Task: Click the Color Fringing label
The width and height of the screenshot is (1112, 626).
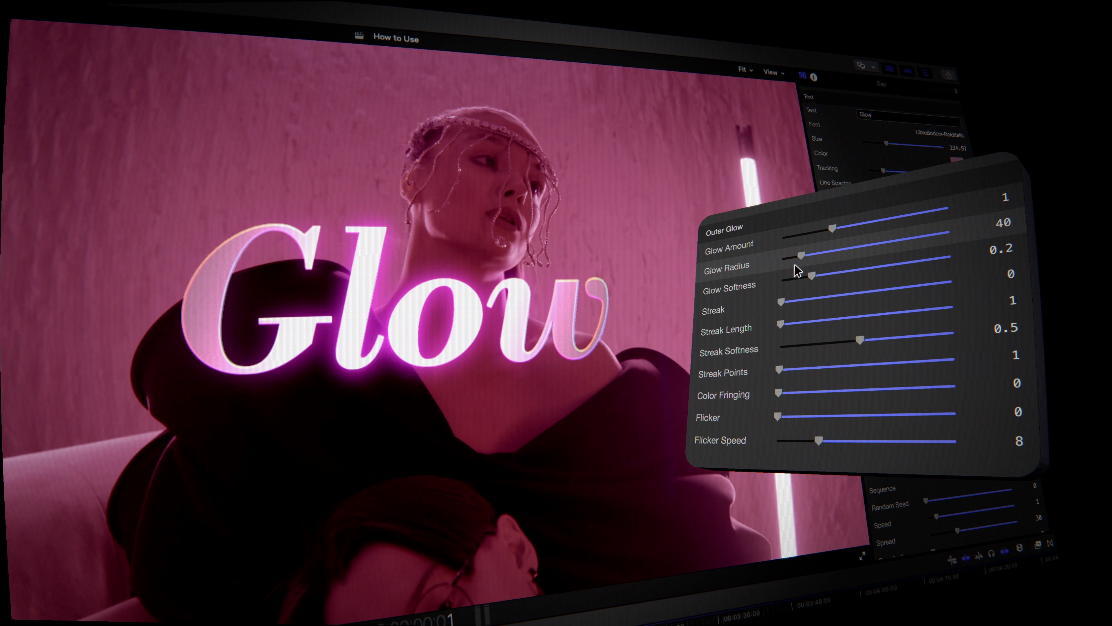Action: coord(723,395)
